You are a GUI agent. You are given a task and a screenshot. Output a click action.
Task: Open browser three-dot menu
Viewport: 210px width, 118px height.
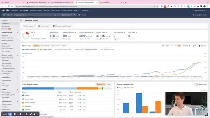(208, 6)
